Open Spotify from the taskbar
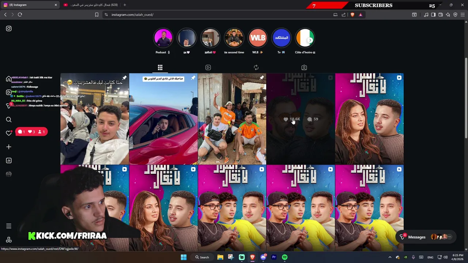The image size is (468, 263). 284,257
